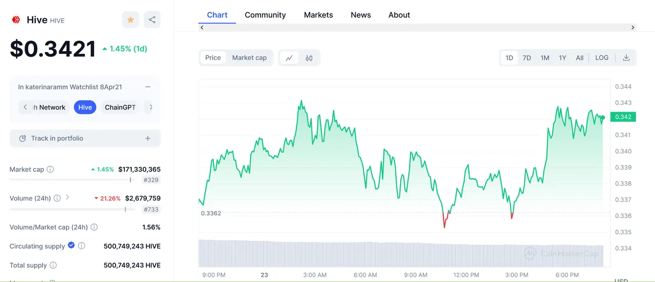Click the portfolio pie chart icon
The image size is (655, 282).
click(23, 138)
